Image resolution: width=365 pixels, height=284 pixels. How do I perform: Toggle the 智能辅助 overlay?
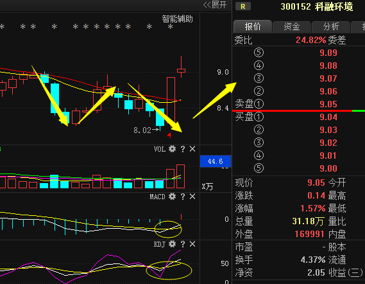coord(178,19)
